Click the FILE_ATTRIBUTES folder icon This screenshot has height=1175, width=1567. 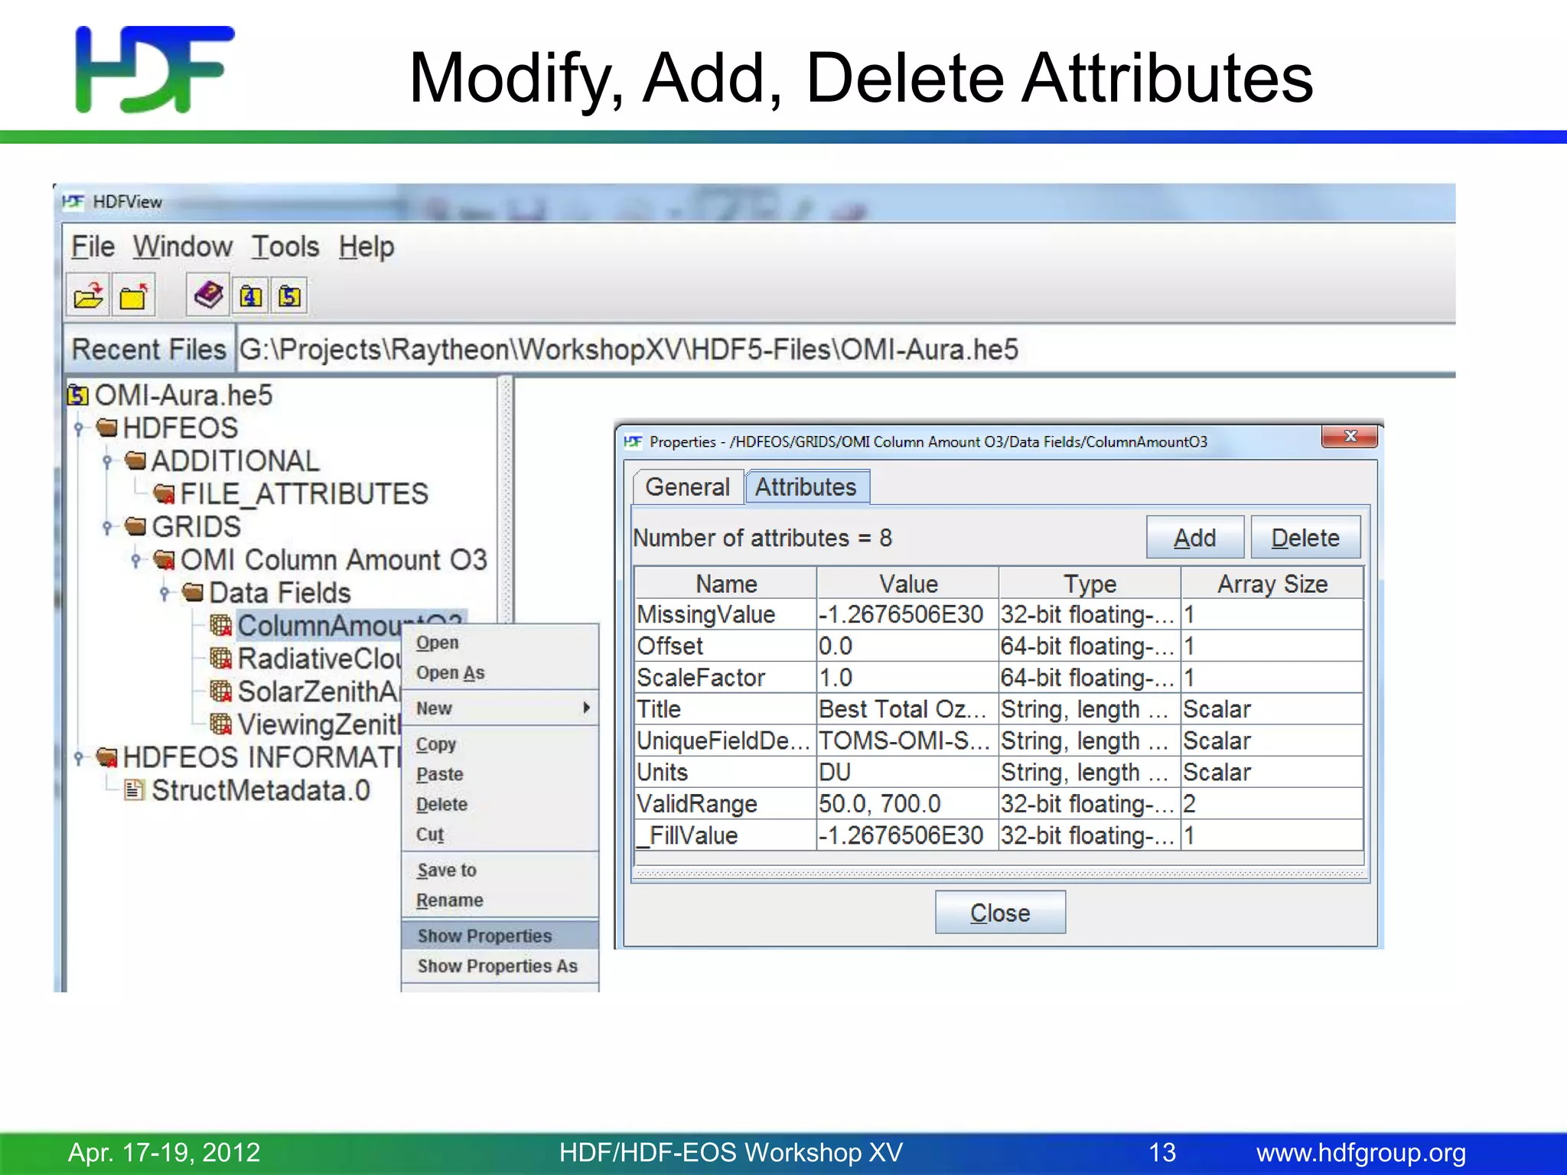(x=164, y=494)
